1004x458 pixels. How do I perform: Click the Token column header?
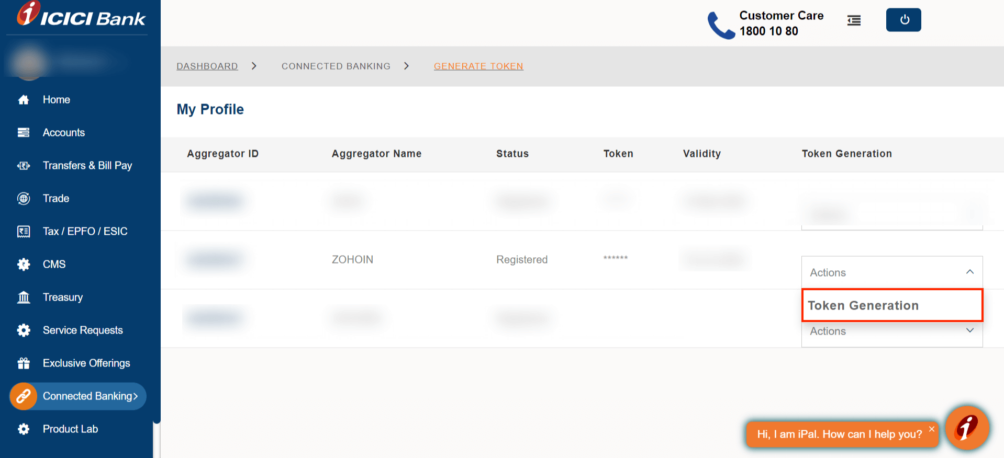click(x=618, y=154)
